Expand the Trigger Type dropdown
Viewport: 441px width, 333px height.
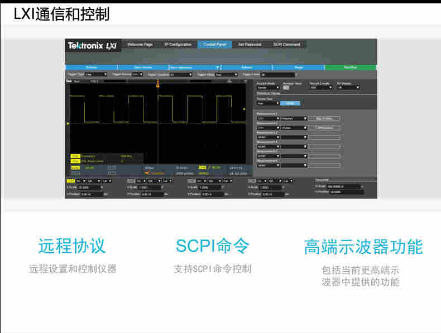(x=97, y=74)
